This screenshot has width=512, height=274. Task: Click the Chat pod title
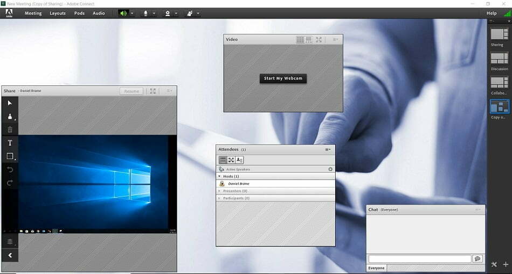point(373,210)
